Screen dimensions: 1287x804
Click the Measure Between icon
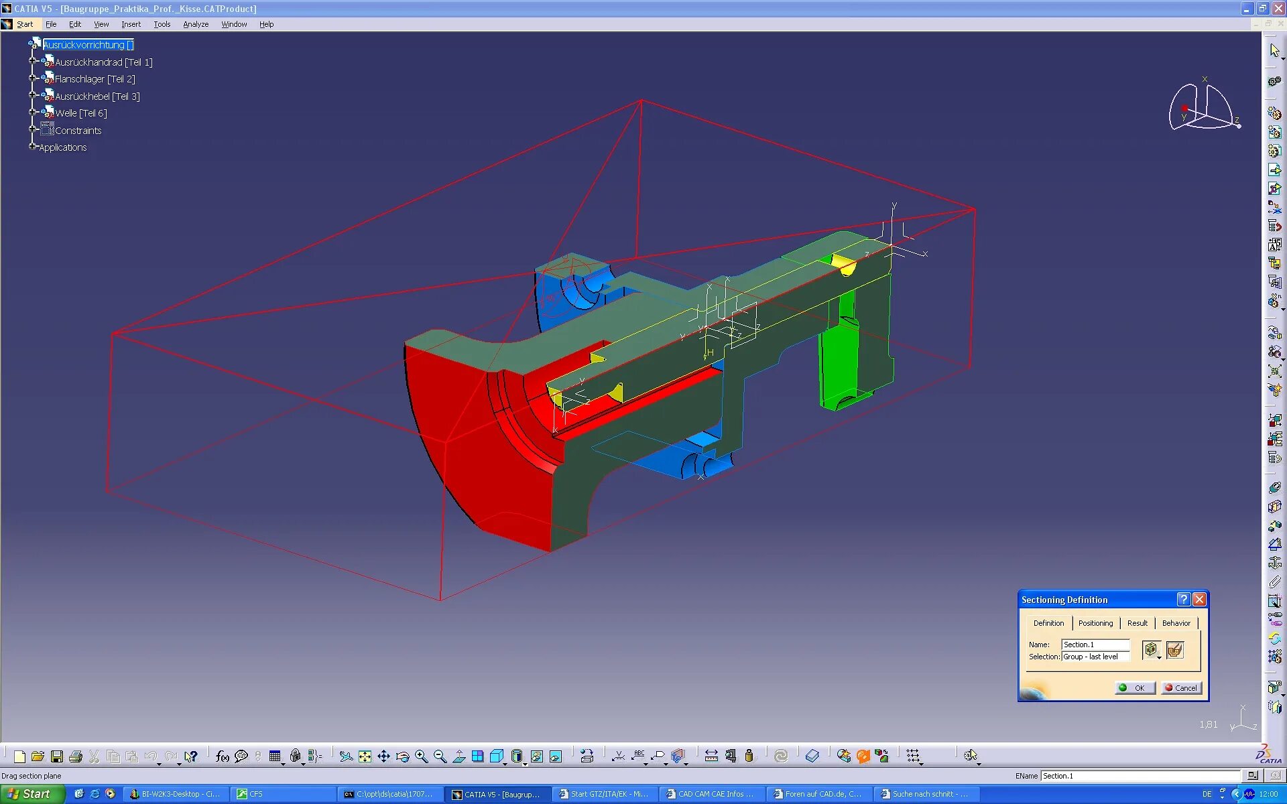pos(711,756)
